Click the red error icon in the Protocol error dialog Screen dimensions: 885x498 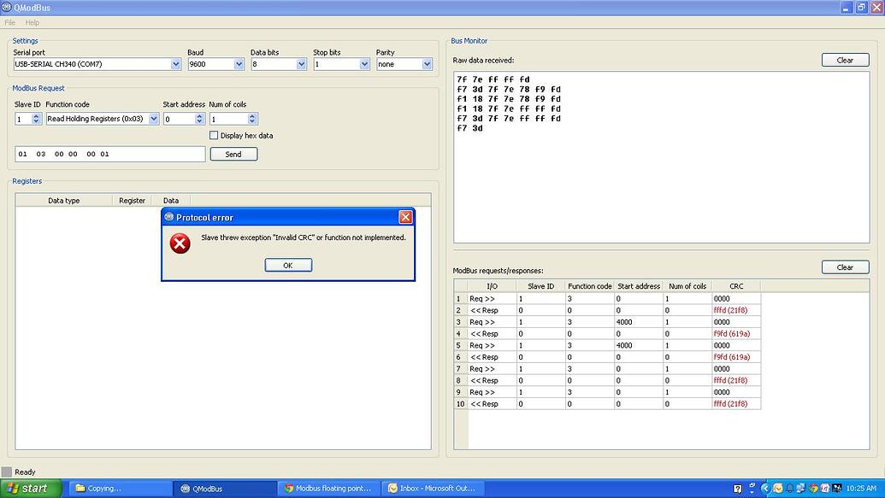point(180,243)
